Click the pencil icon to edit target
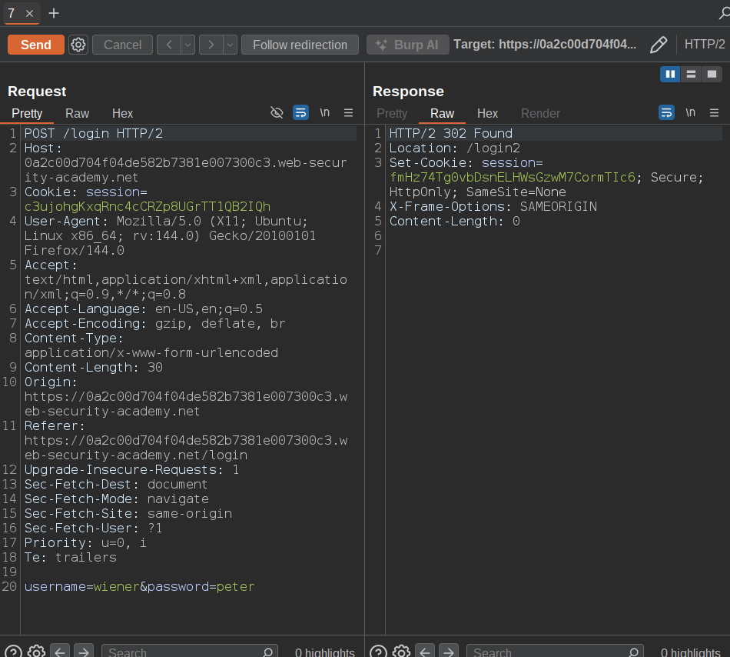 [659, 45]
